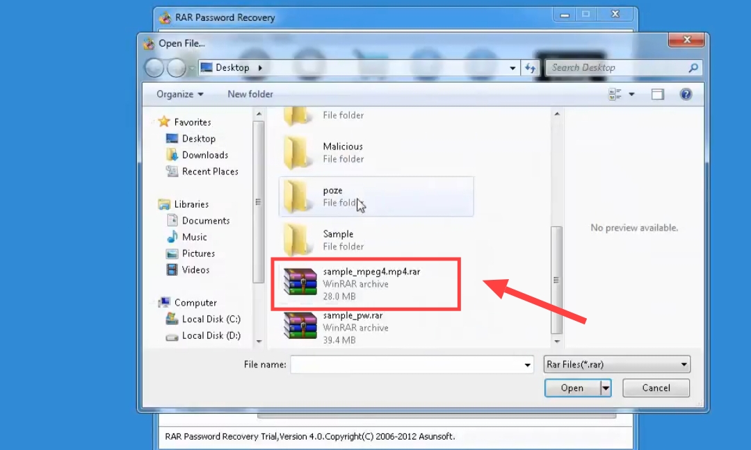
Task: Click the Open button
Action: coord(572,387)
